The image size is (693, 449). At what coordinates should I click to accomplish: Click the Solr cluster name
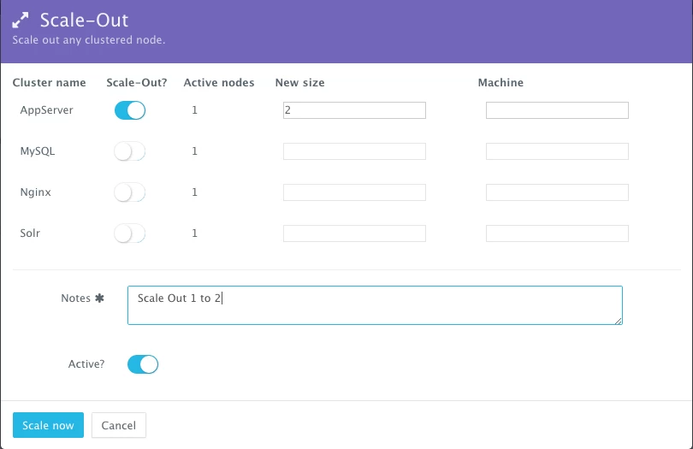click(30, 233)
